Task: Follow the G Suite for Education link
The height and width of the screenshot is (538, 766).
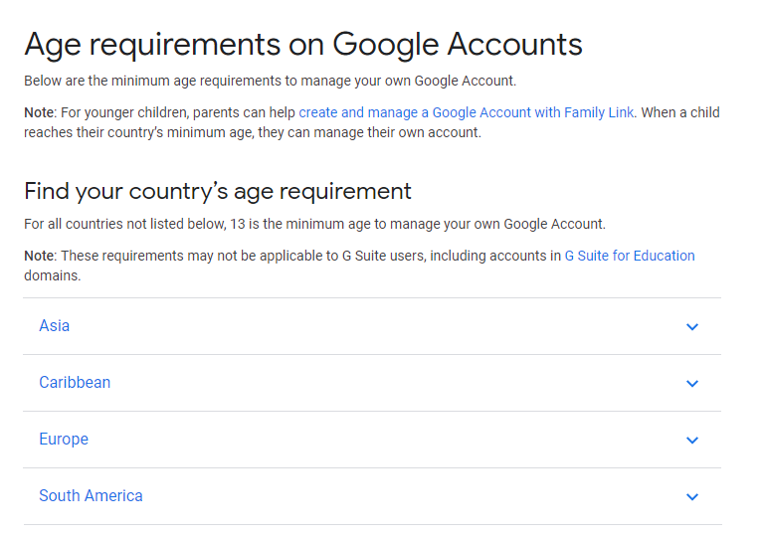Action: (x=630, y=256)
